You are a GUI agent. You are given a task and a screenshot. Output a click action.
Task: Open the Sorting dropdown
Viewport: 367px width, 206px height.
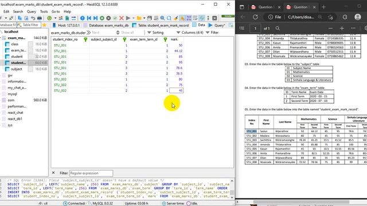pyautogui.click(x=155, y=33)
